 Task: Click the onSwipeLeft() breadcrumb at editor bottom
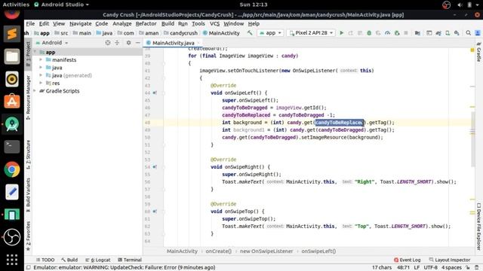[x=318, y=251]
